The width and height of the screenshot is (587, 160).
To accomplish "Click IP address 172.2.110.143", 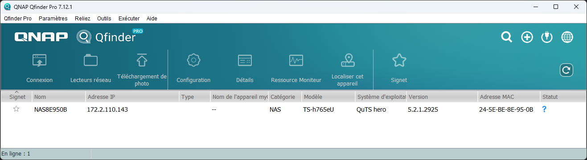I will [107, 109].
